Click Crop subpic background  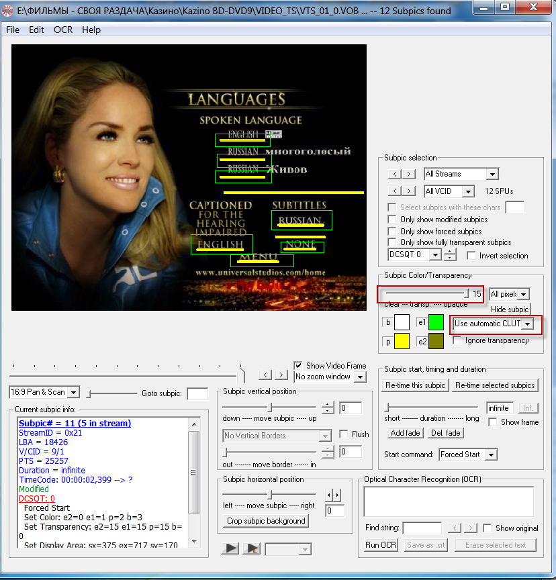tap(266, 521)
